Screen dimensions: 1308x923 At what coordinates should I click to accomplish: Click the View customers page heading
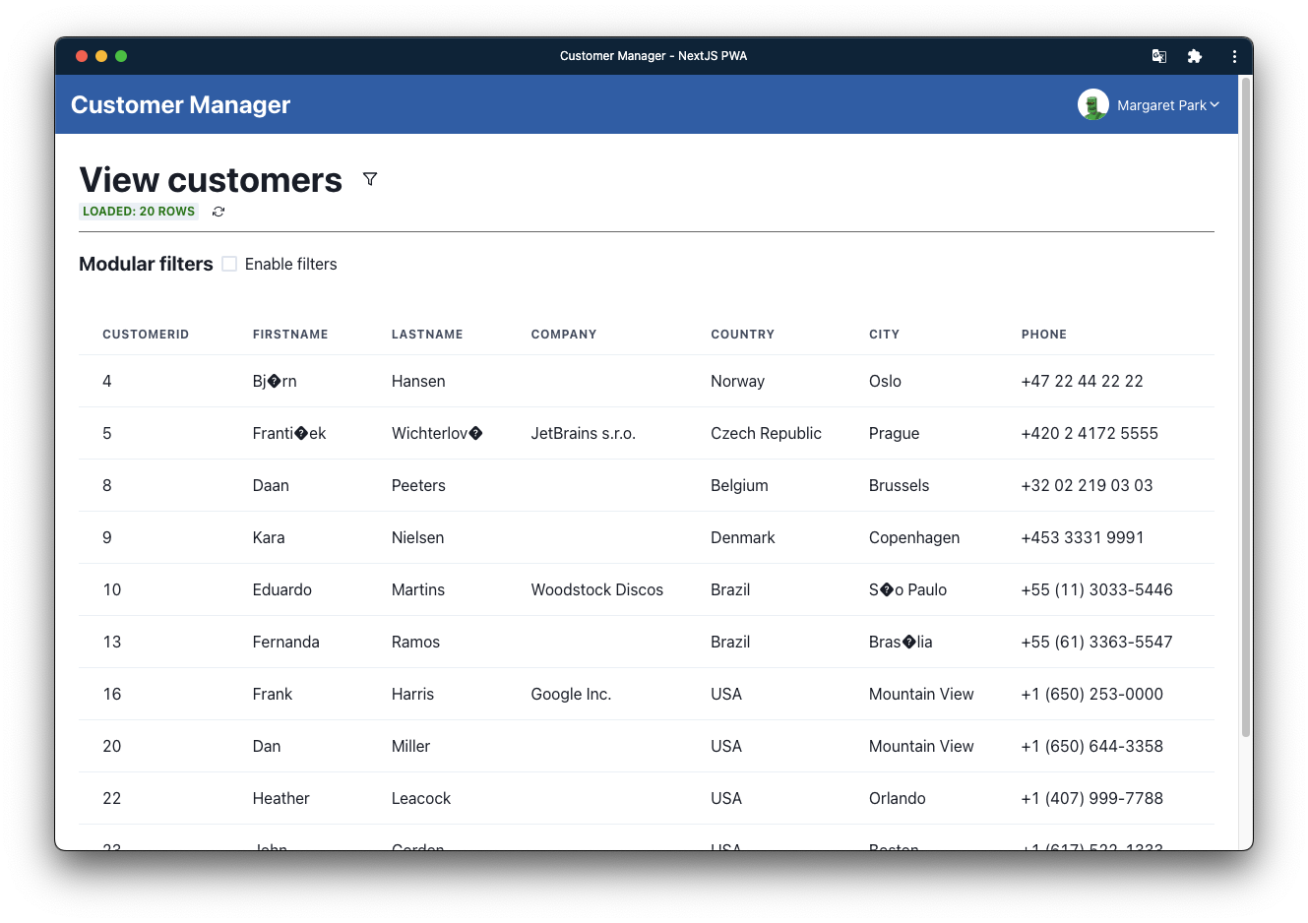(211, 180)
